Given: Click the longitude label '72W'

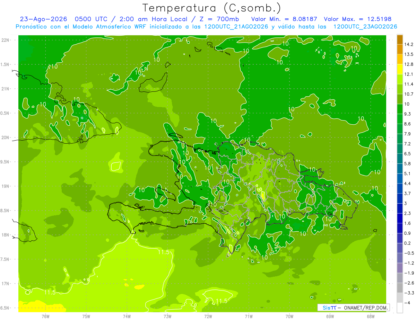Looking at the screenshot, I should [208, 316].
